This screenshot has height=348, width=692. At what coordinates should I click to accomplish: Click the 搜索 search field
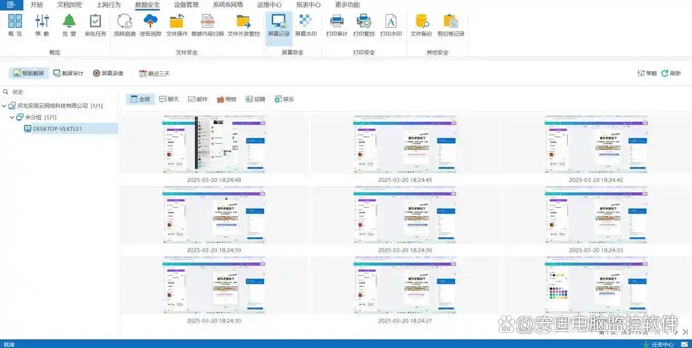click(x=59, y=92)
